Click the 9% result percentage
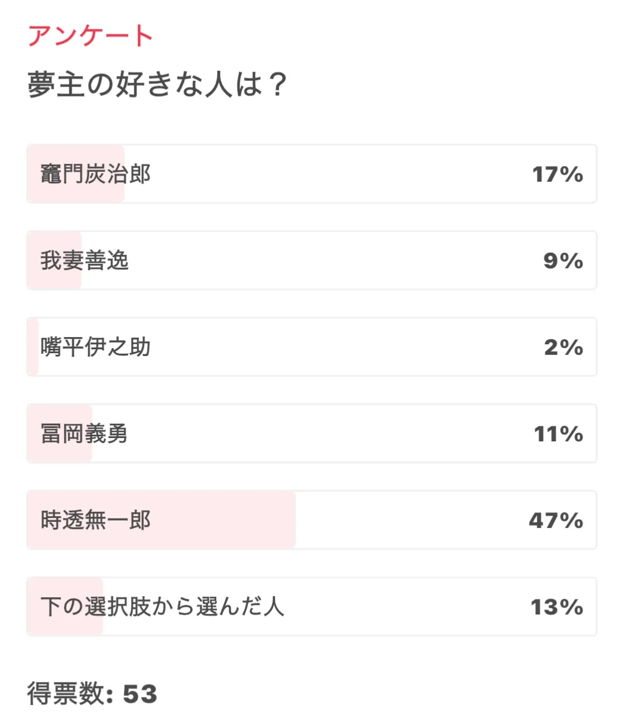The image size is (624, 728). [x=563, y=261]
